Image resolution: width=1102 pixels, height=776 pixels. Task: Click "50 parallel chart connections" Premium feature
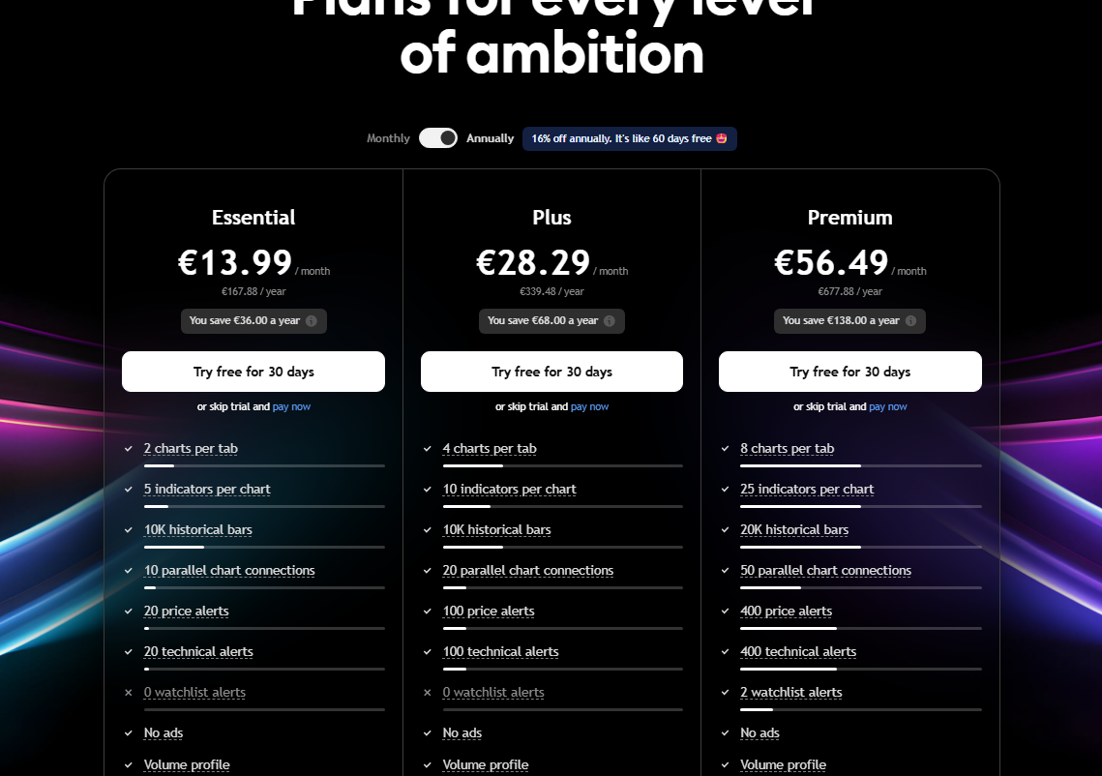point(825,571)
